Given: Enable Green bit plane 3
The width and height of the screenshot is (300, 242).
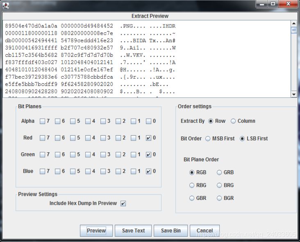Looking at the screenshot, I should click(103, 154).
